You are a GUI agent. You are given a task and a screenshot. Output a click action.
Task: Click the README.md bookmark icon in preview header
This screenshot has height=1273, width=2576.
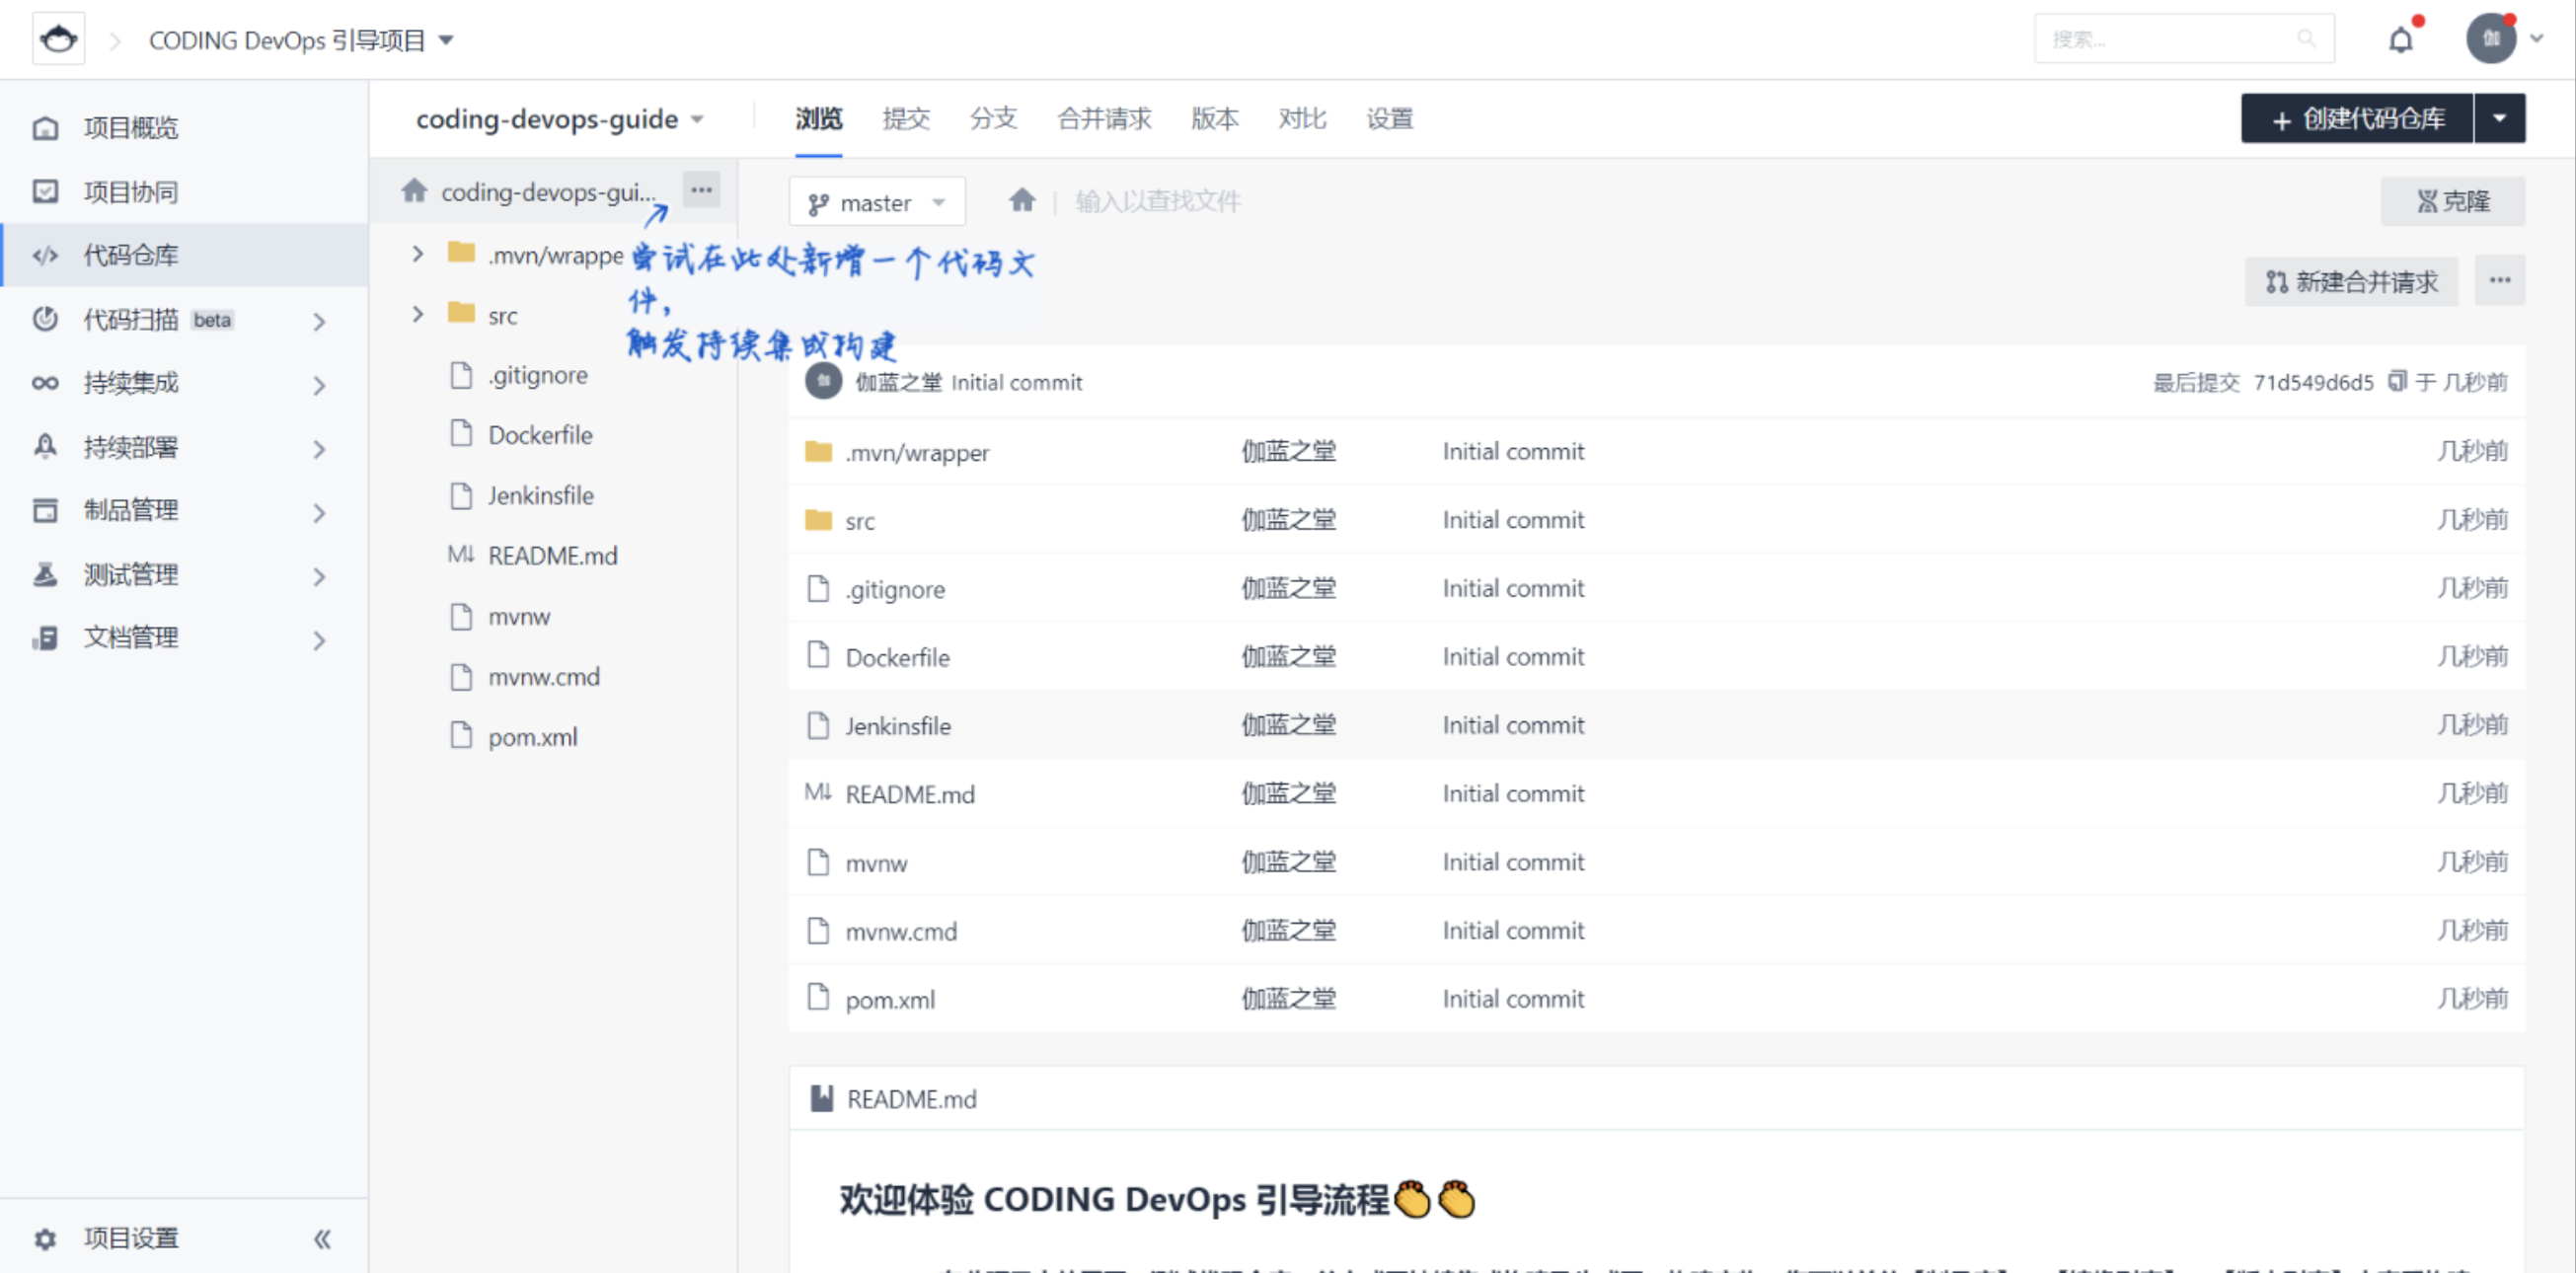pos(822,1098)
